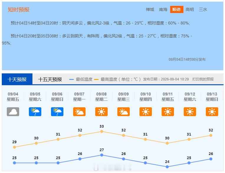Switch to the 十五天预报 tab

point(50,79)
